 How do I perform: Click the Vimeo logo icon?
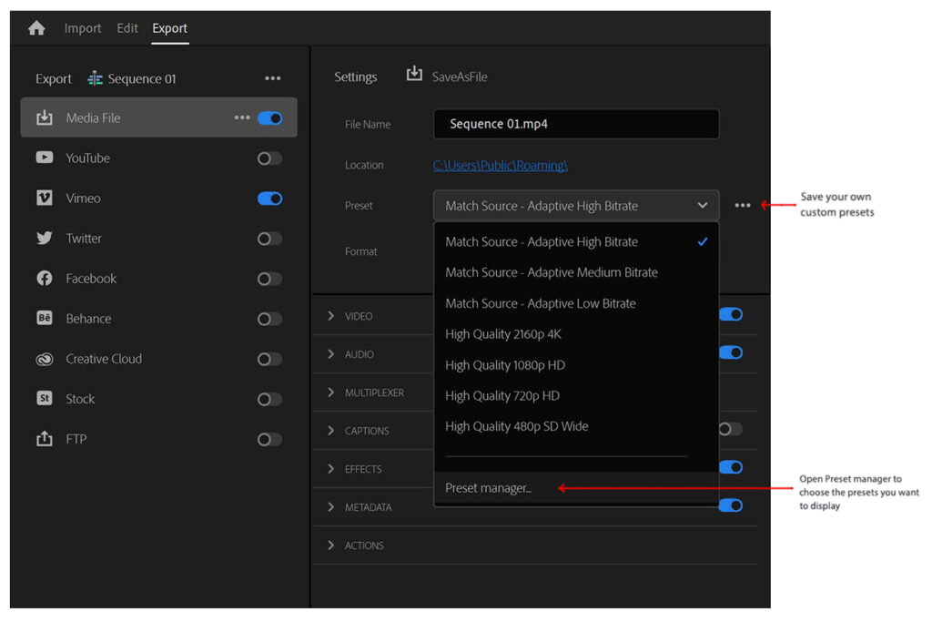click(x=45, y=198)
